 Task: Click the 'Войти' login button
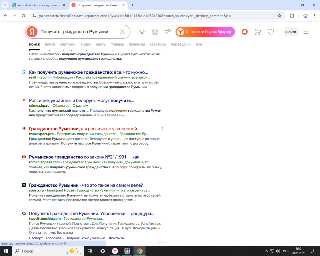coord(291,32)
